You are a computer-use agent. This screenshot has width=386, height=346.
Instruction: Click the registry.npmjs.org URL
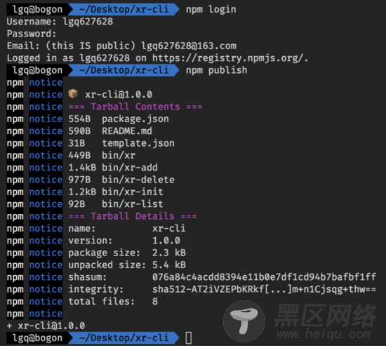point(229,58)
